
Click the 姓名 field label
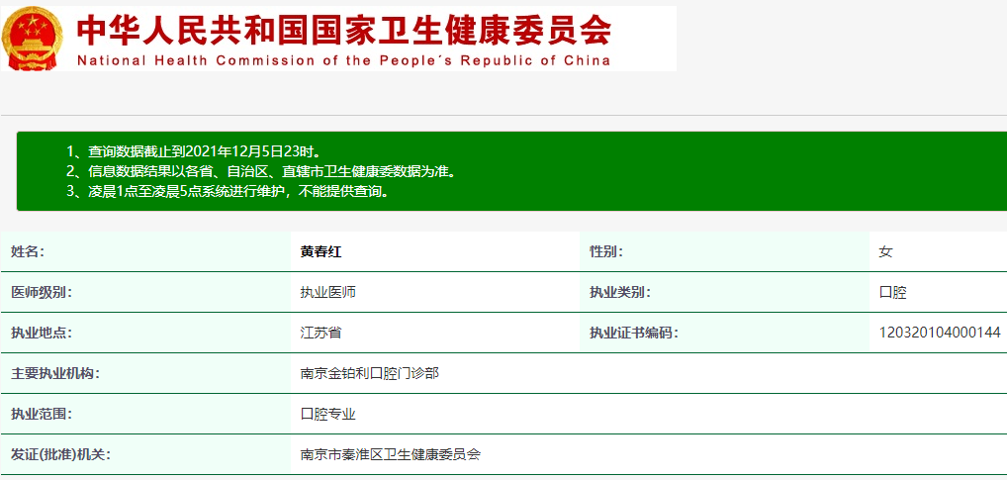pyautogui.click(x=28, y=251)
